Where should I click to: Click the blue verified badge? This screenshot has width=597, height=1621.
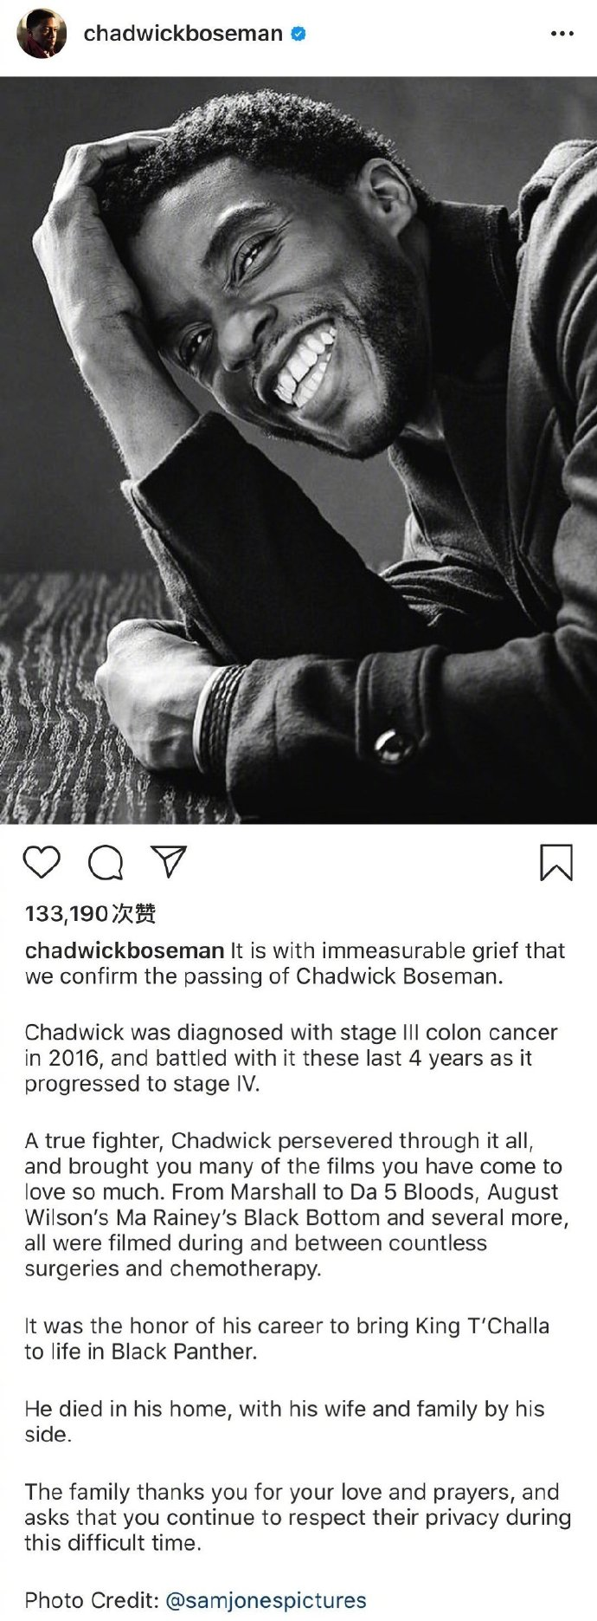click(298, 34)
